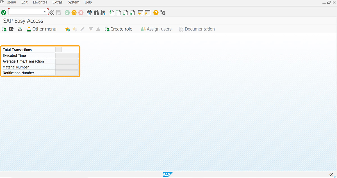Click the 'SAP Easy Access' title text
This screenshot has height=178, width=337.
click(x=23, y=21)
